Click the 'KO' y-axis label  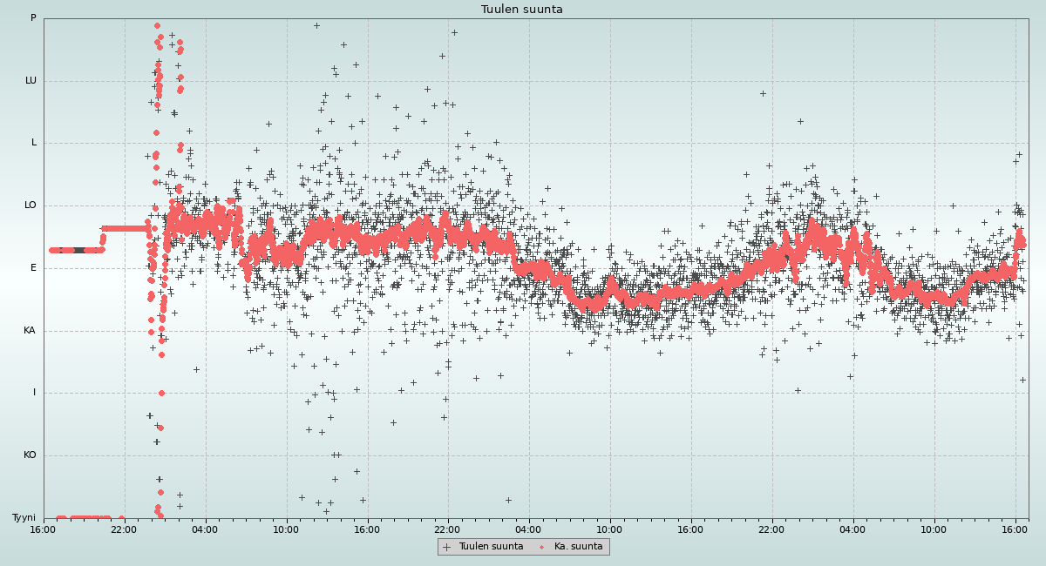(x=30, y=455)
